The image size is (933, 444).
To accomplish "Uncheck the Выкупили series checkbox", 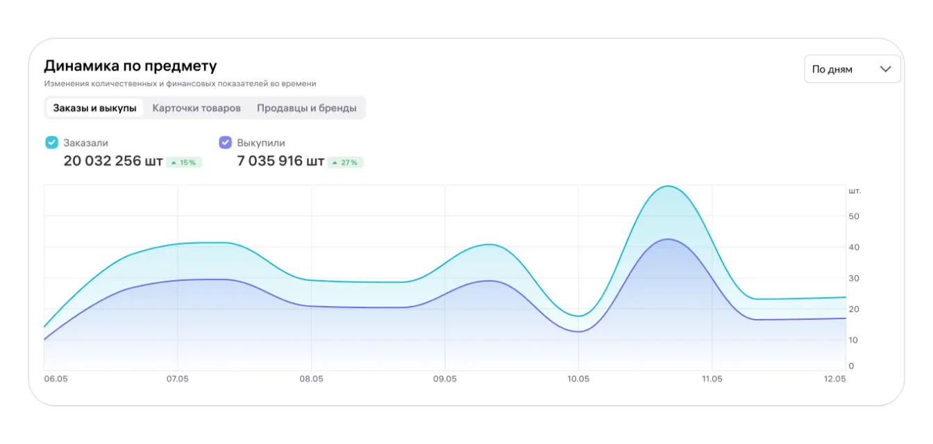I will click(225, 143).
